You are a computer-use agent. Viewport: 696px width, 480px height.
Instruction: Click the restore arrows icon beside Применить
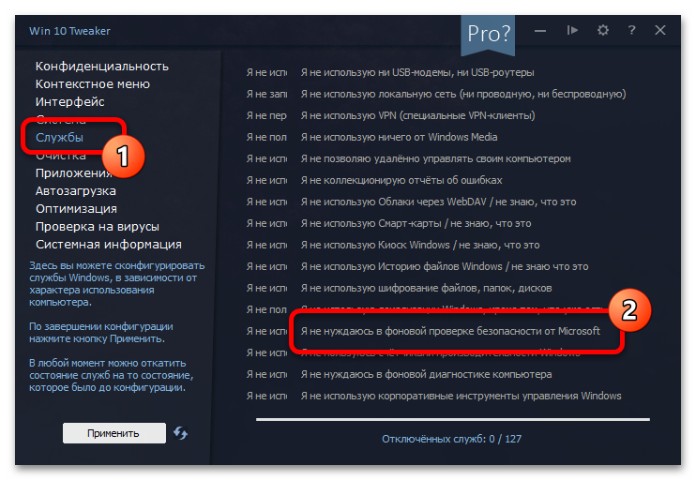pos(180,432)
